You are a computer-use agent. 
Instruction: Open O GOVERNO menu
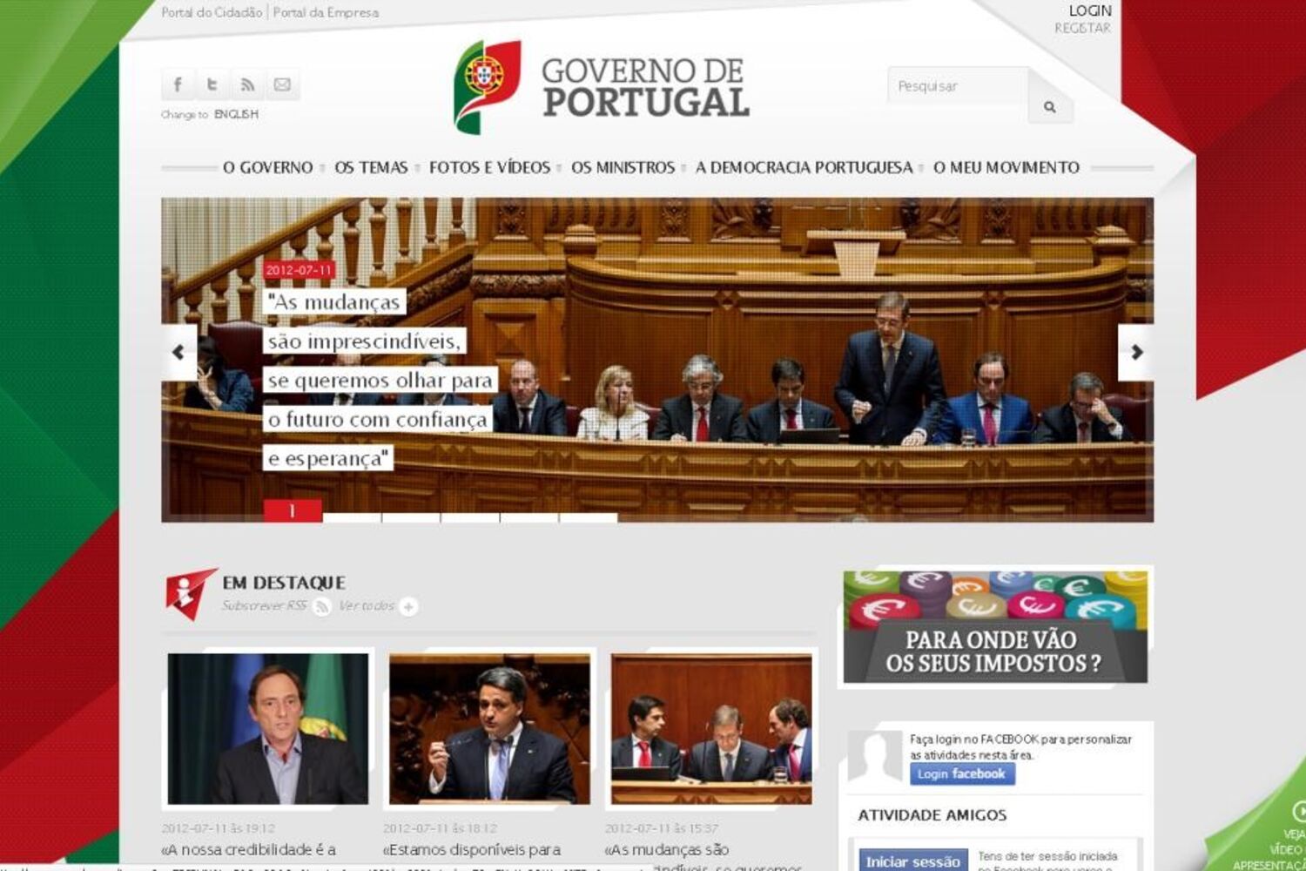coord(267,167)
